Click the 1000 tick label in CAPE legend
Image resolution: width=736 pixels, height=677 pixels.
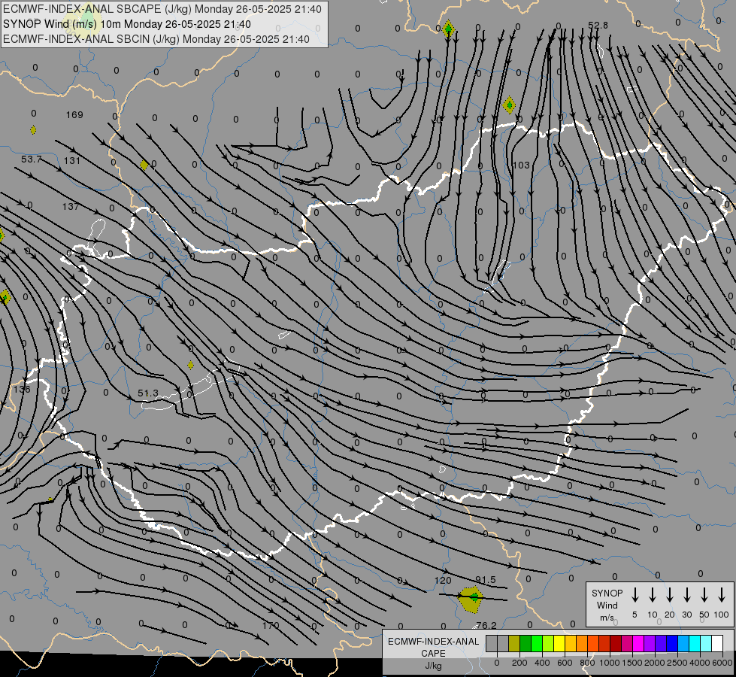(x=610, y=663)
